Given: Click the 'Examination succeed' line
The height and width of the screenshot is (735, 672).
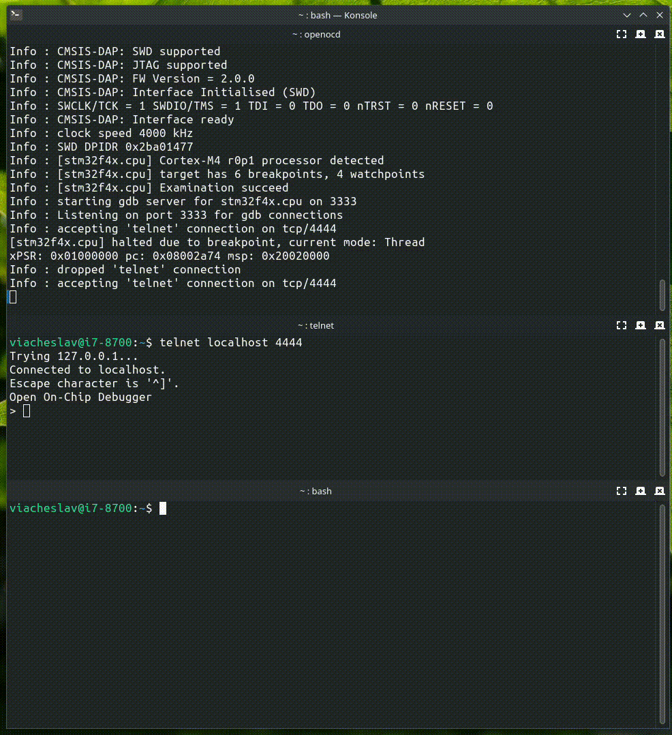Looking at the screenshot, I should click(x=149, y=188).
